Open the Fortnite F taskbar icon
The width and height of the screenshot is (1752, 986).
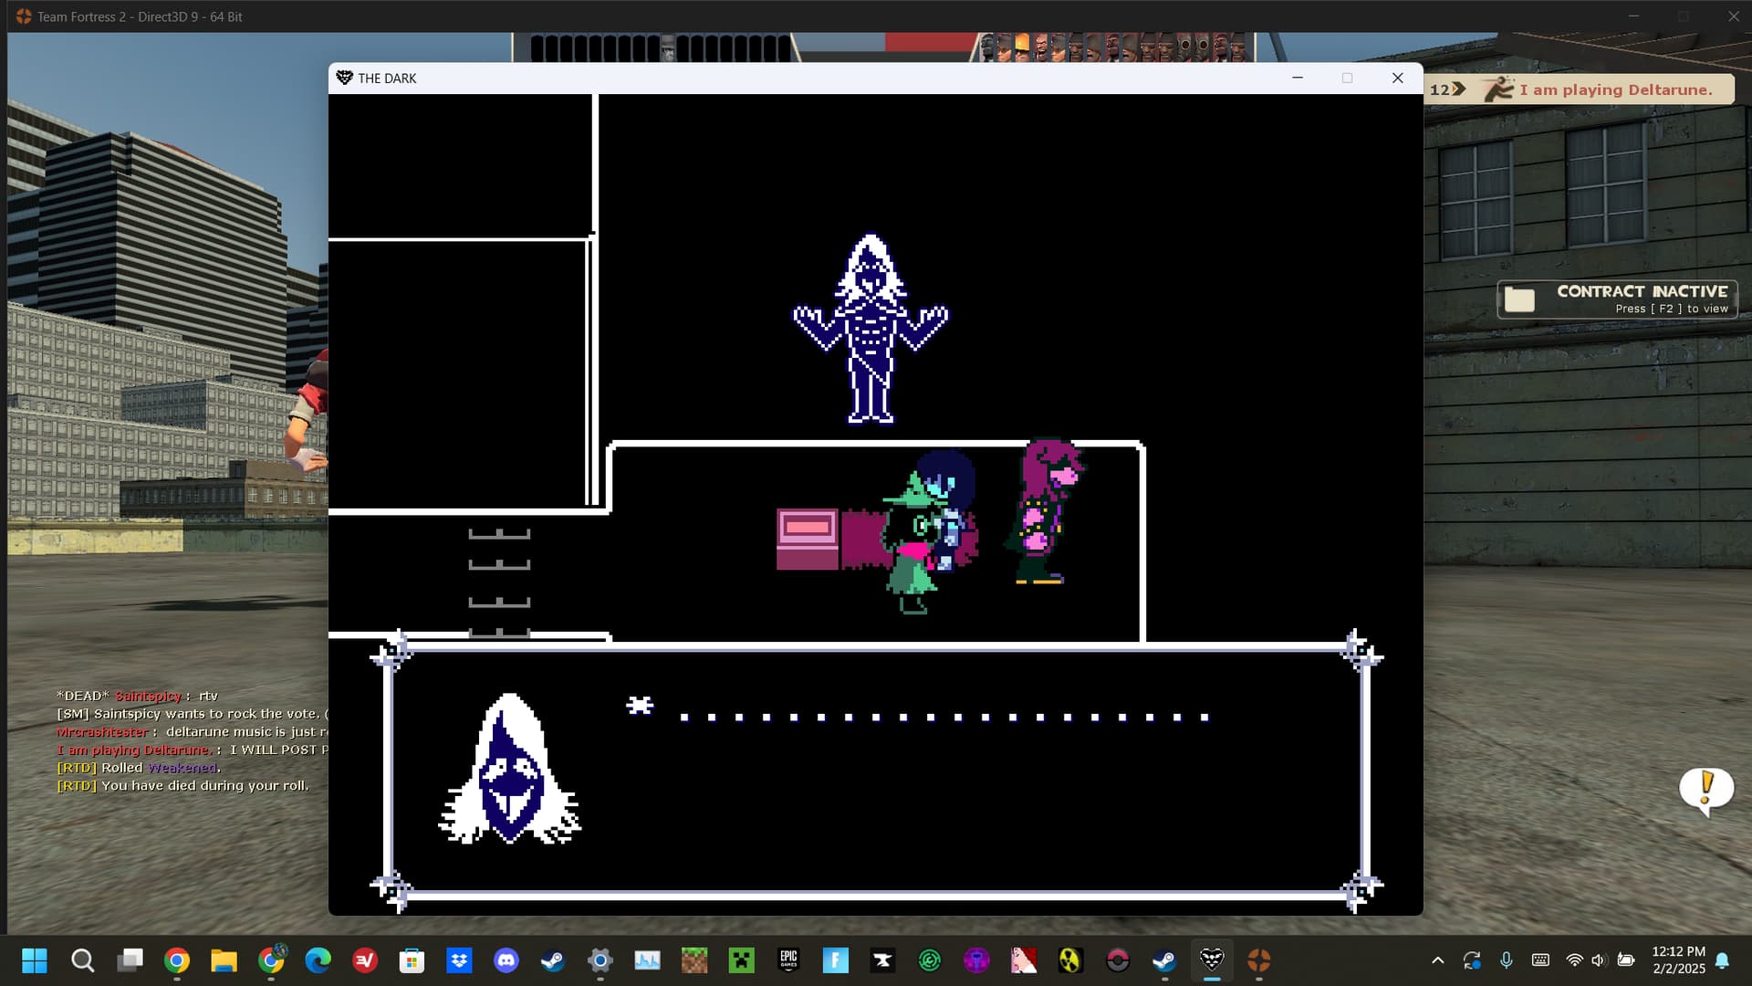836,960
